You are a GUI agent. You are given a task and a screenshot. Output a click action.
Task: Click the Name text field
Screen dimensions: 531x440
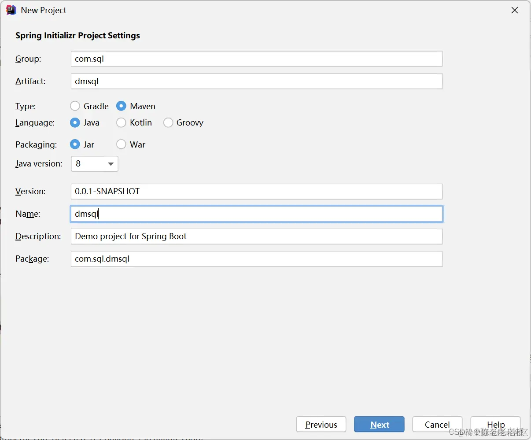click(256, 214)
